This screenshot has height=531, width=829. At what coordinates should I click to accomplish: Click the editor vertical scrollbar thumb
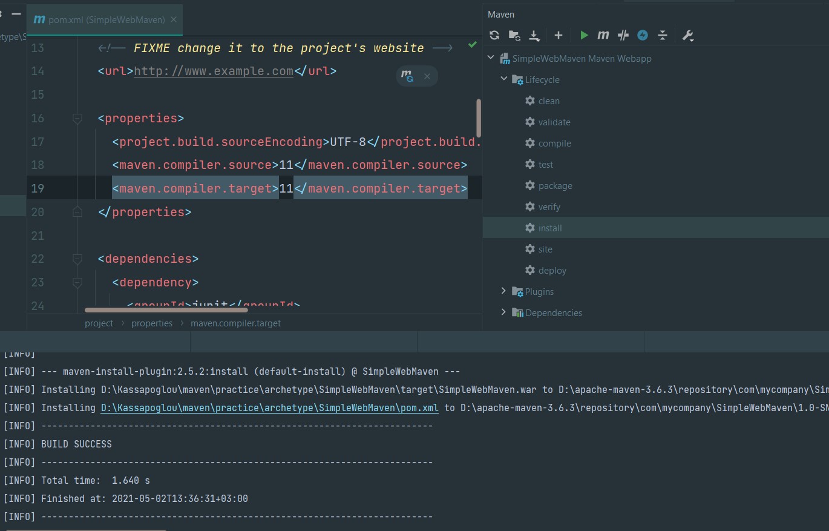(479, 117)
